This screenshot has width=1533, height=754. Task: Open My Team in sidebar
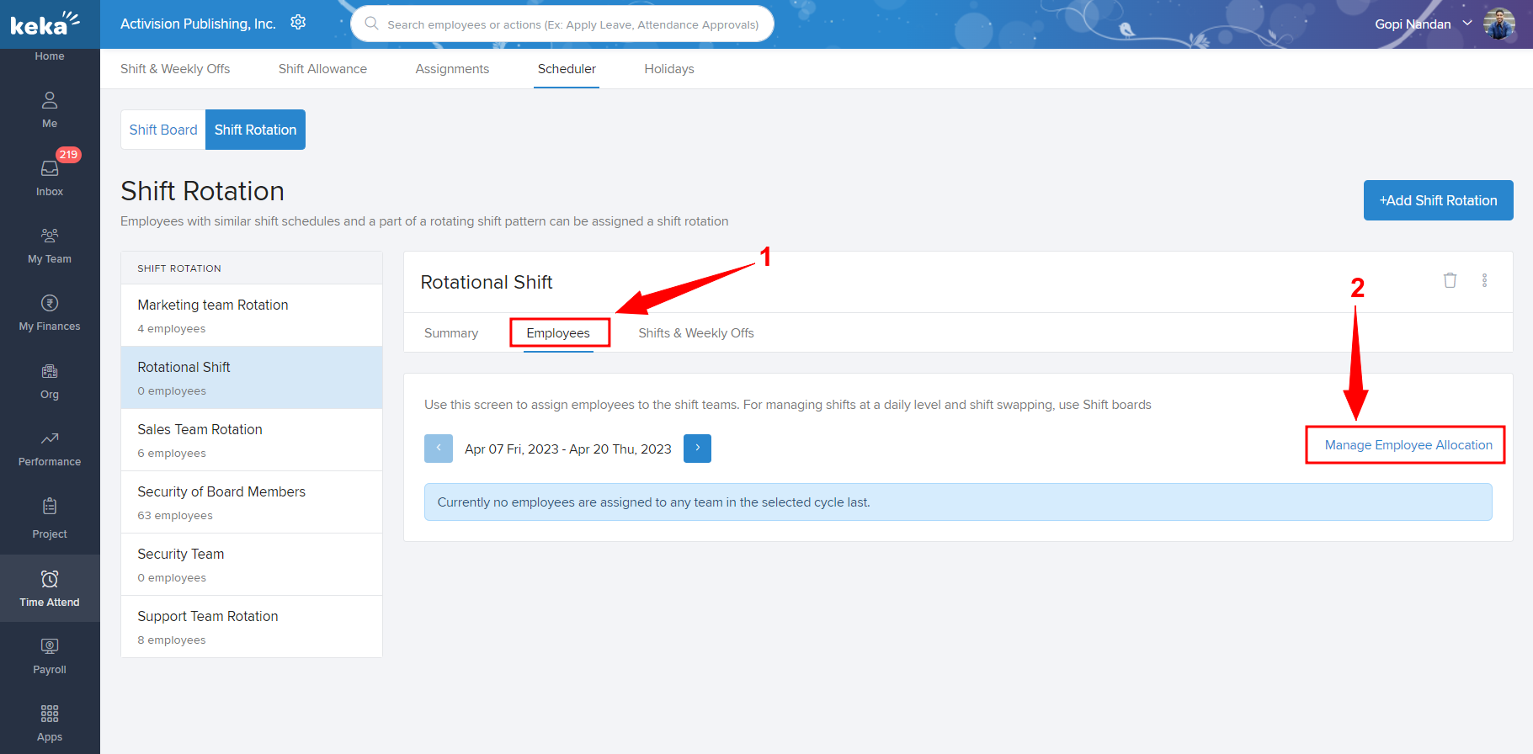(50, 236)
